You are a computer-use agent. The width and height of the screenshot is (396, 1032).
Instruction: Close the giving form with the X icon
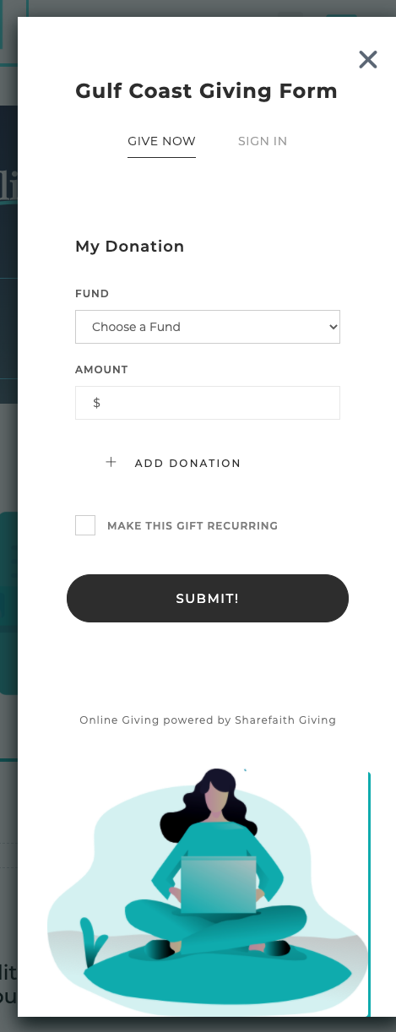click(367, 60)
